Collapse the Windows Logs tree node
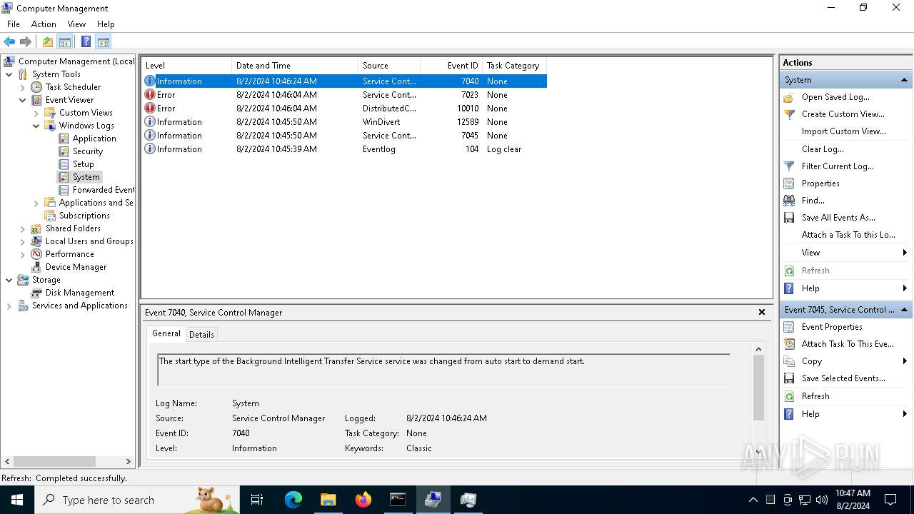The image size is (914, 514). point(36,126)
